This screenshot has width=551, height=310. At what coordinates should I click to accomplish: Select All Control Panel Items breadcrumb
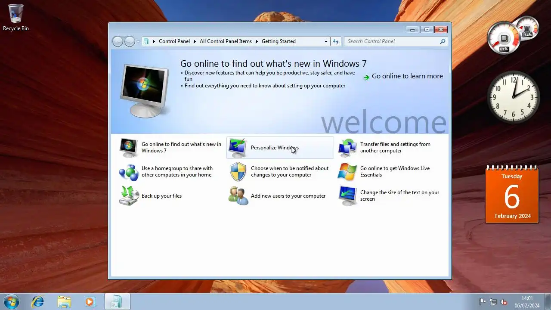226,41
